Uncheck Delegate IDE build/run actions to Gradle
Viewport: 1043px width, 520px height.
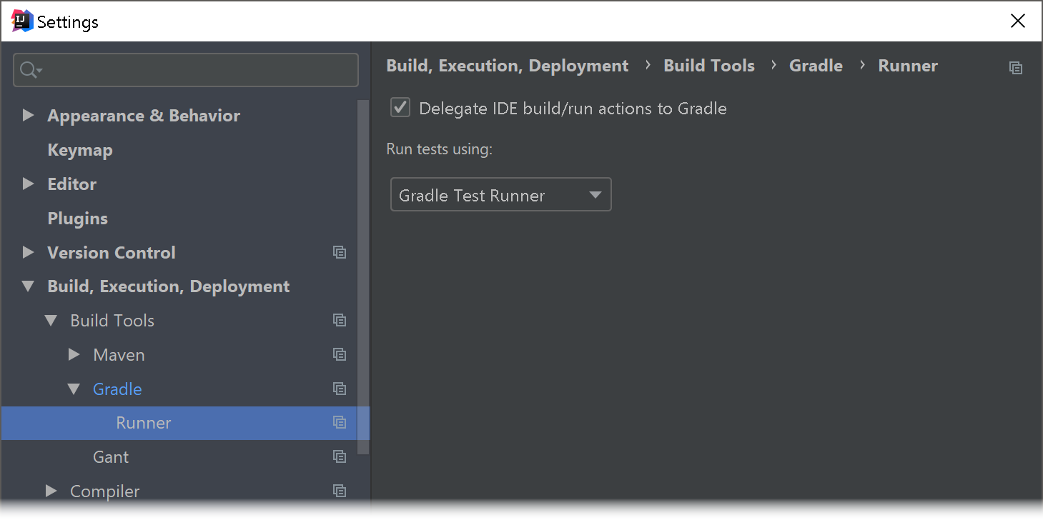(x=400, y=108)
